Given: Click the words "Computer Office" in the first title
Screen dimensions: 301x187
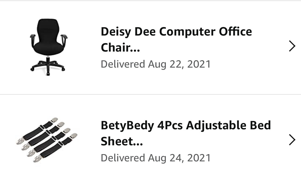Looking at the screenshot, I should coord(205,32).
